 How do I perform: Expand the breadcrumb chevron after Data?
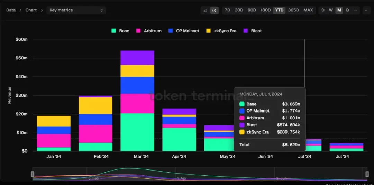[20, 10]
